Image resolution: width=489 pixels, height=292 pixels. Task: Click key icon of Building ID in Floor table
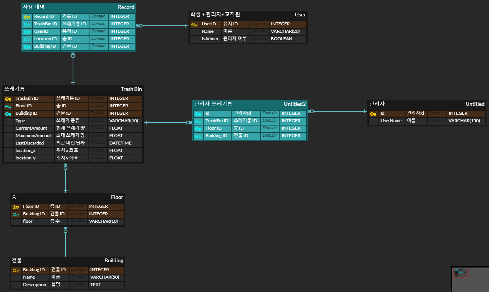[16, 215]
